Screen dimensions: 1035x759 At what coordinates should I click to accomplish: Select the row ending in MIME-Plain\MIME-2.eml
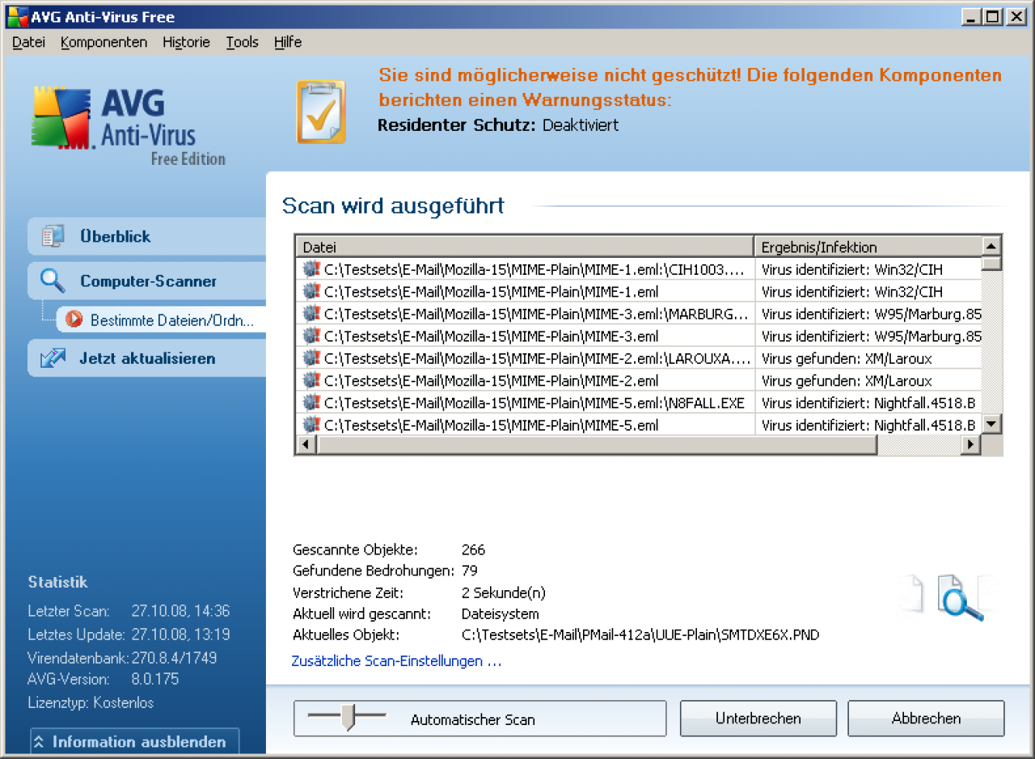[639, 380]
